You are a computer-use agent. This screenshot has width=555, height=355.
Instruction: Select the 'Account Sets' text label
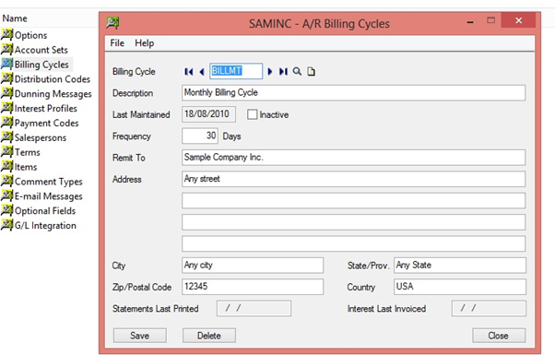pos(41,50)
